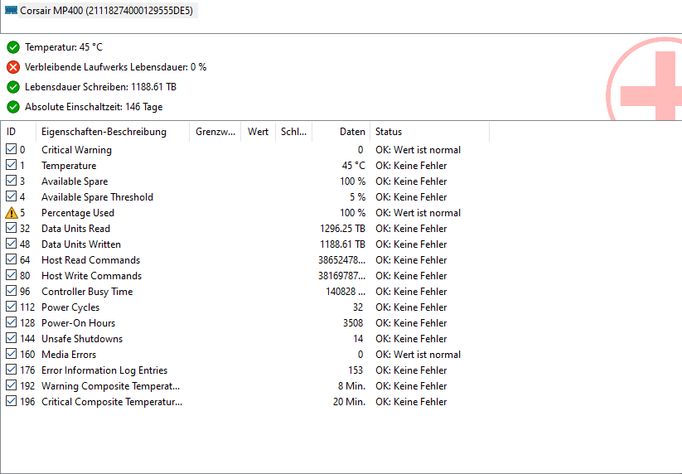Click the 1188.61 TB value in Daten column

[x=342, y=244]
